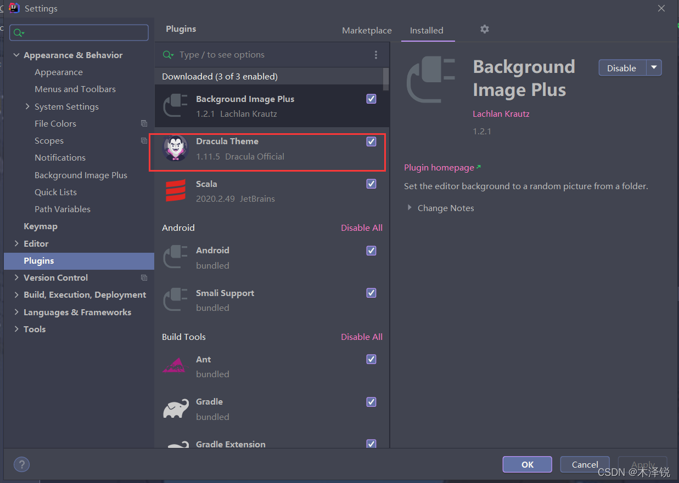Uncheck the Background Image Plus plugin checkbox
Viewport: 679px width, 483px height.
pyautogui.click(x=371, y=99)
